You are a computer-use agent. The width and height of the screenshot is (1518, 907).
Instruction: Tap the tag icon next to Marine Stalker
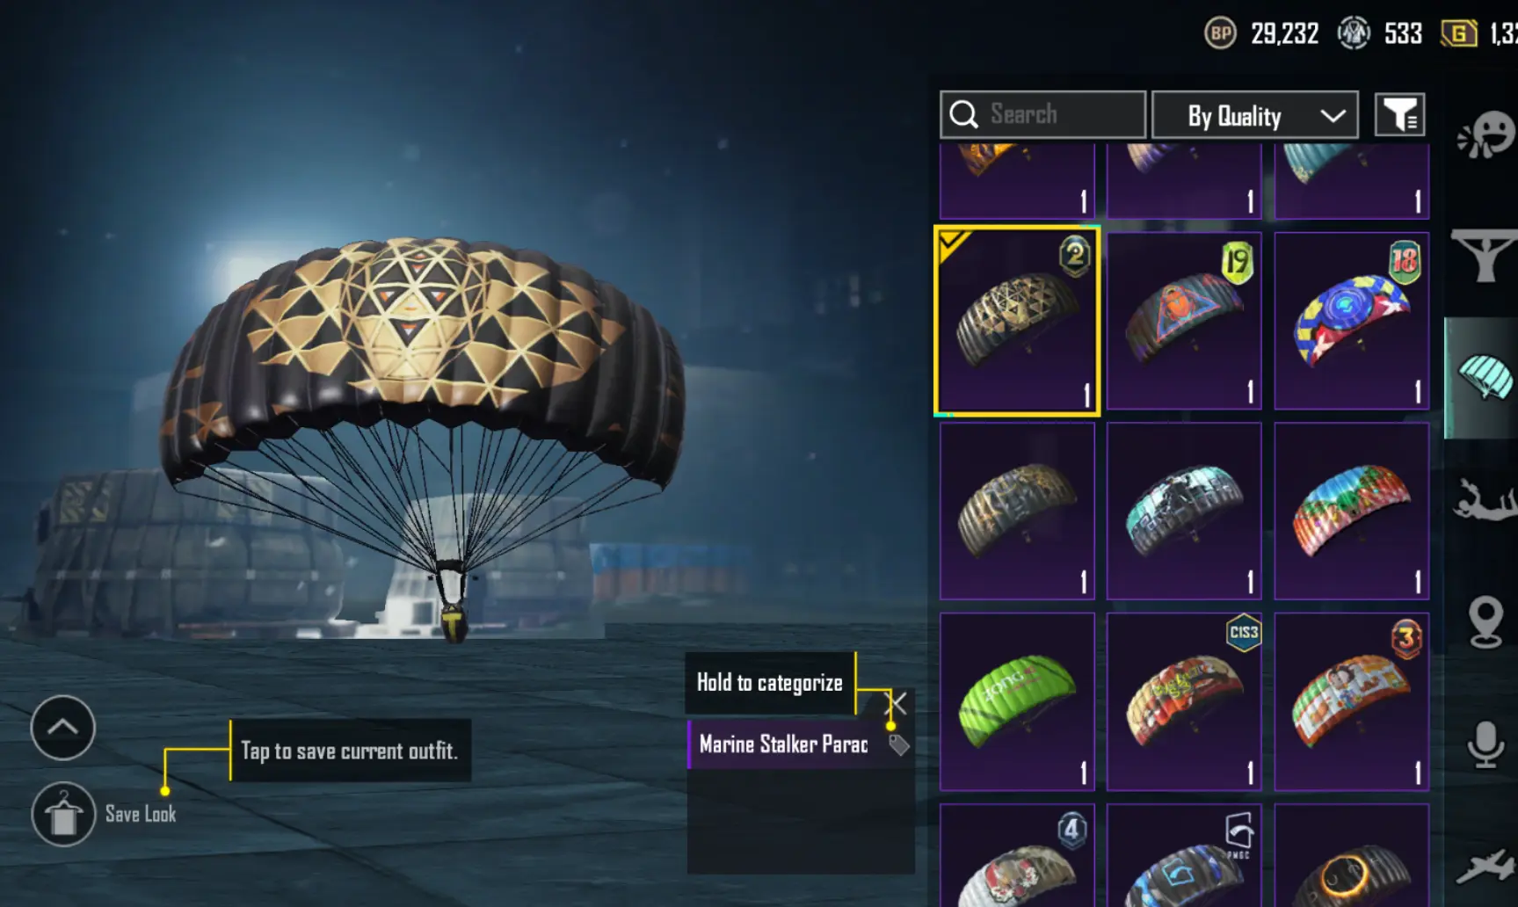898,745
